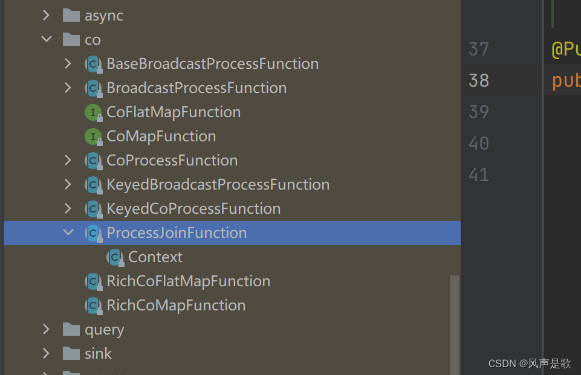Viewport: 581px width, 375px height.
Task: Click the co folder icon
Action: [71, 40]
